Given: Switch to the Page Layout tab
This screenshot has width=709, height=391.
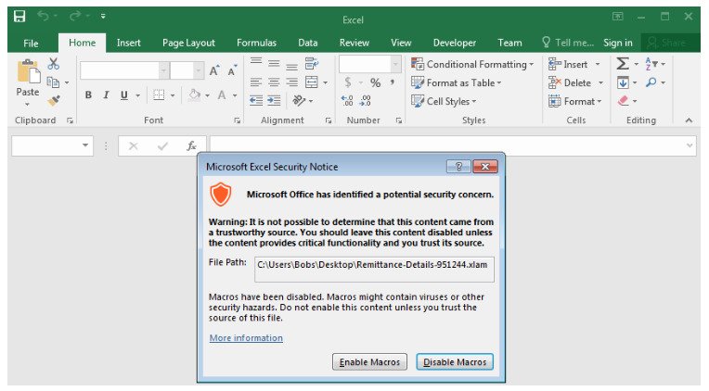Looking at the screenshot, I should pyautogui.click(x=188, y=43).
